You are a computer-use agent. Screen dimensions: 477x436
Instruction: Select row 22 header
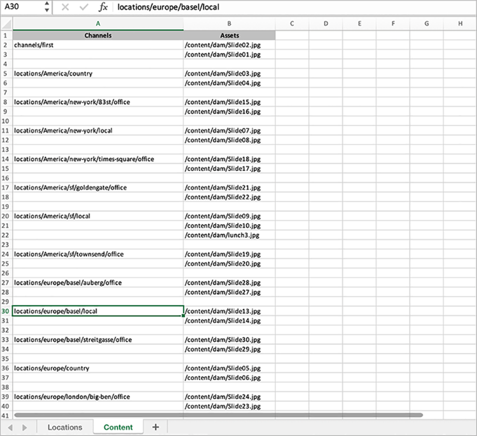tap(6, 235)
